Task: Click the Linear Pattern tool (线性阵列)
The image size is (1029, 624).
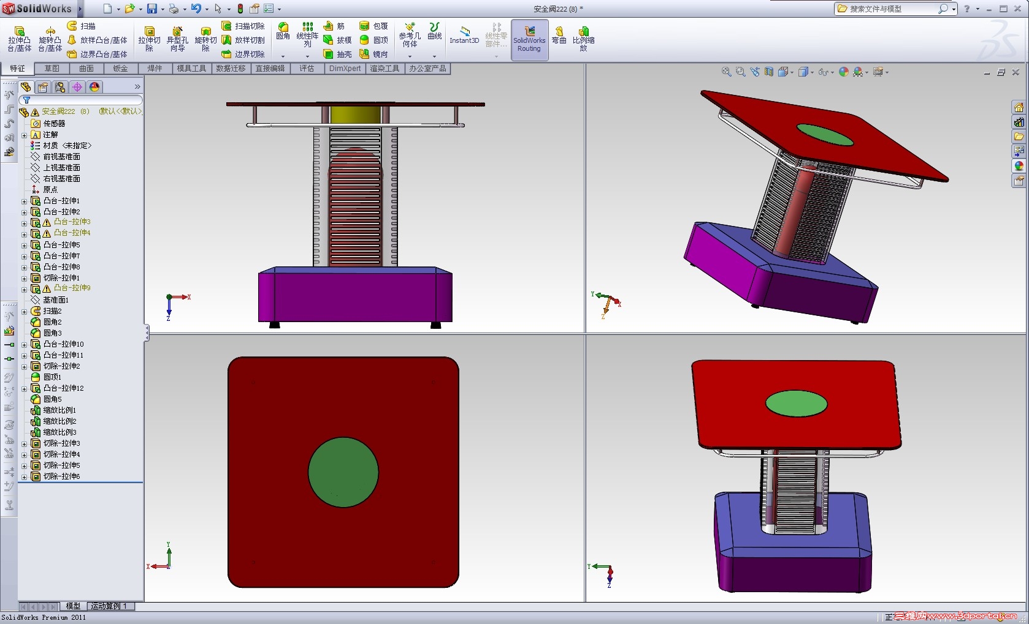Action: point(307,34)
